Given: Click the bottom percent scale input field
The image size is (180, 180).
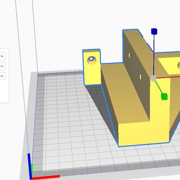Looking at the screenshot, I should click(2, 76).
